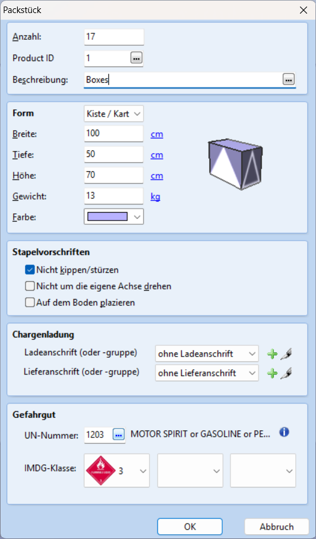Cancel with the Abbruch button
Screen dimensions: 316x539
point(277,527)
